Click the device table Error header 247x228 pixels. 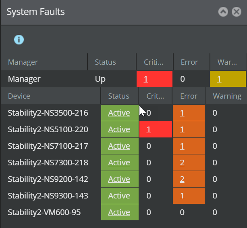[189, 96]
